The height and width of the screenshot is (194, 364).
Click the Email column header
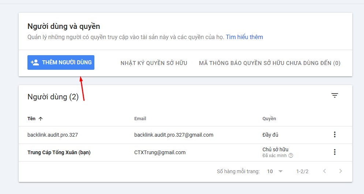click(140, 119)
